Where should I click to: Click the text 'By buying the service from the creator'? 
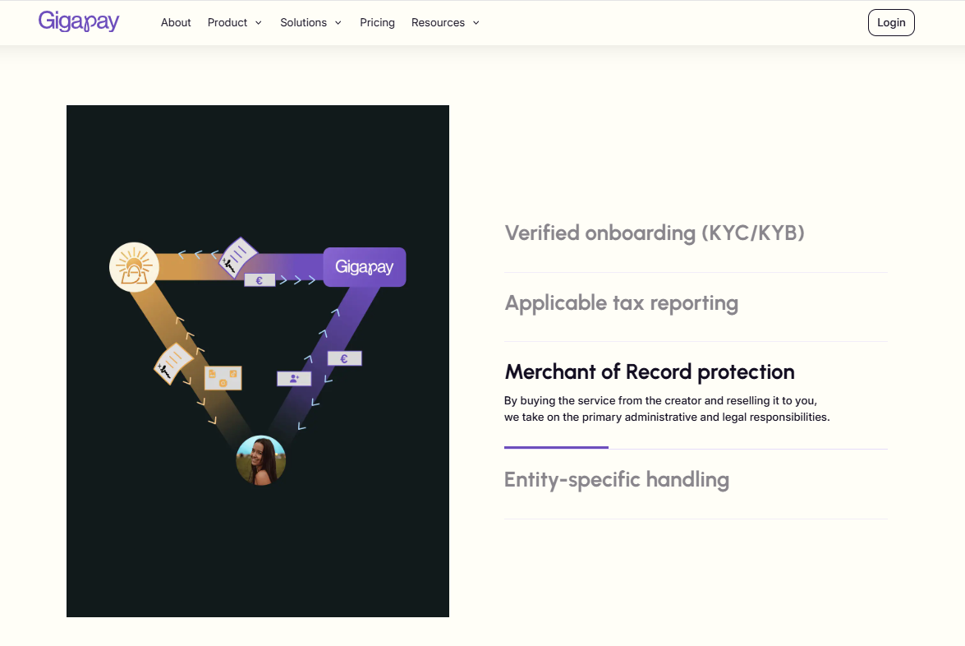pyautogui.click(x=603, y=401)
